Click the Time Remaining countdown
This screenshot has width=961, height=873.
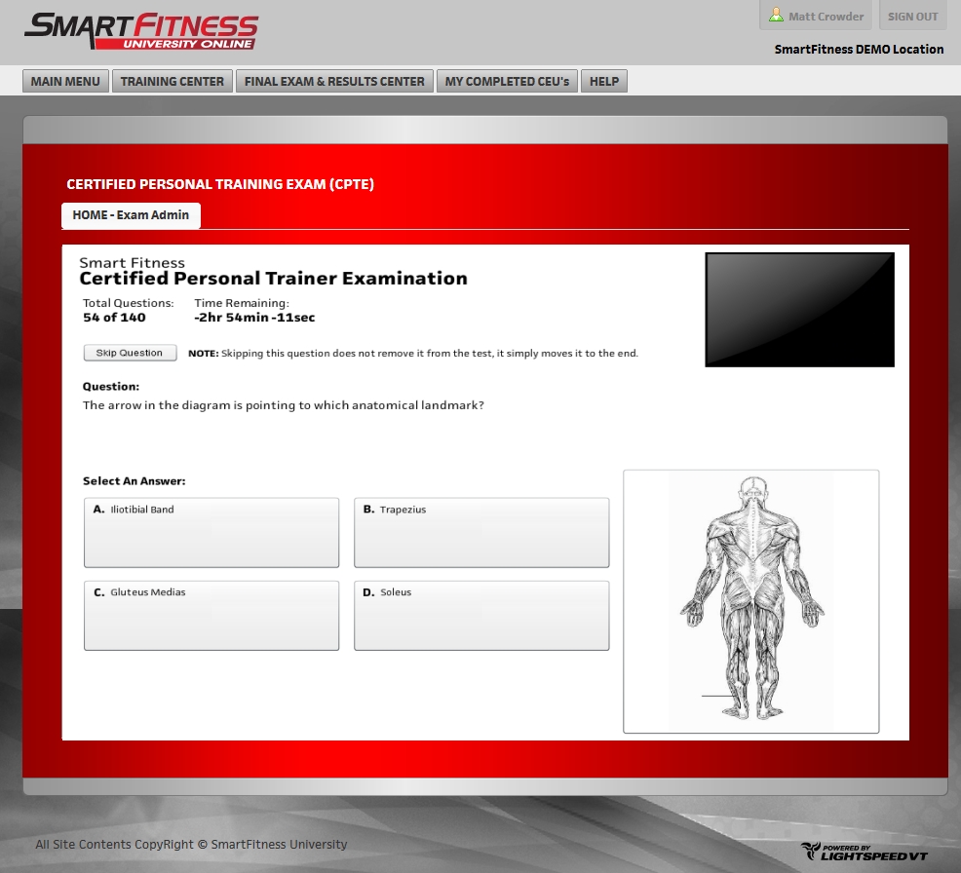254,318
